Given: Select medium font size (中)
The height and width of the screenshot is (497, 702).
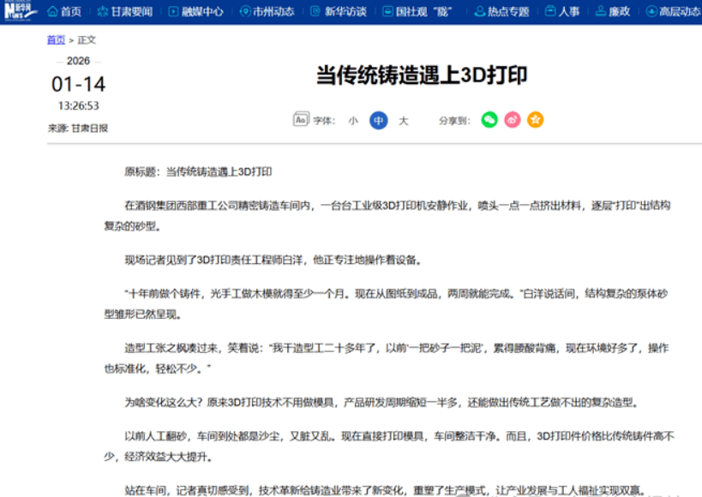Looking at the screenshot, I should coord(378,121).
